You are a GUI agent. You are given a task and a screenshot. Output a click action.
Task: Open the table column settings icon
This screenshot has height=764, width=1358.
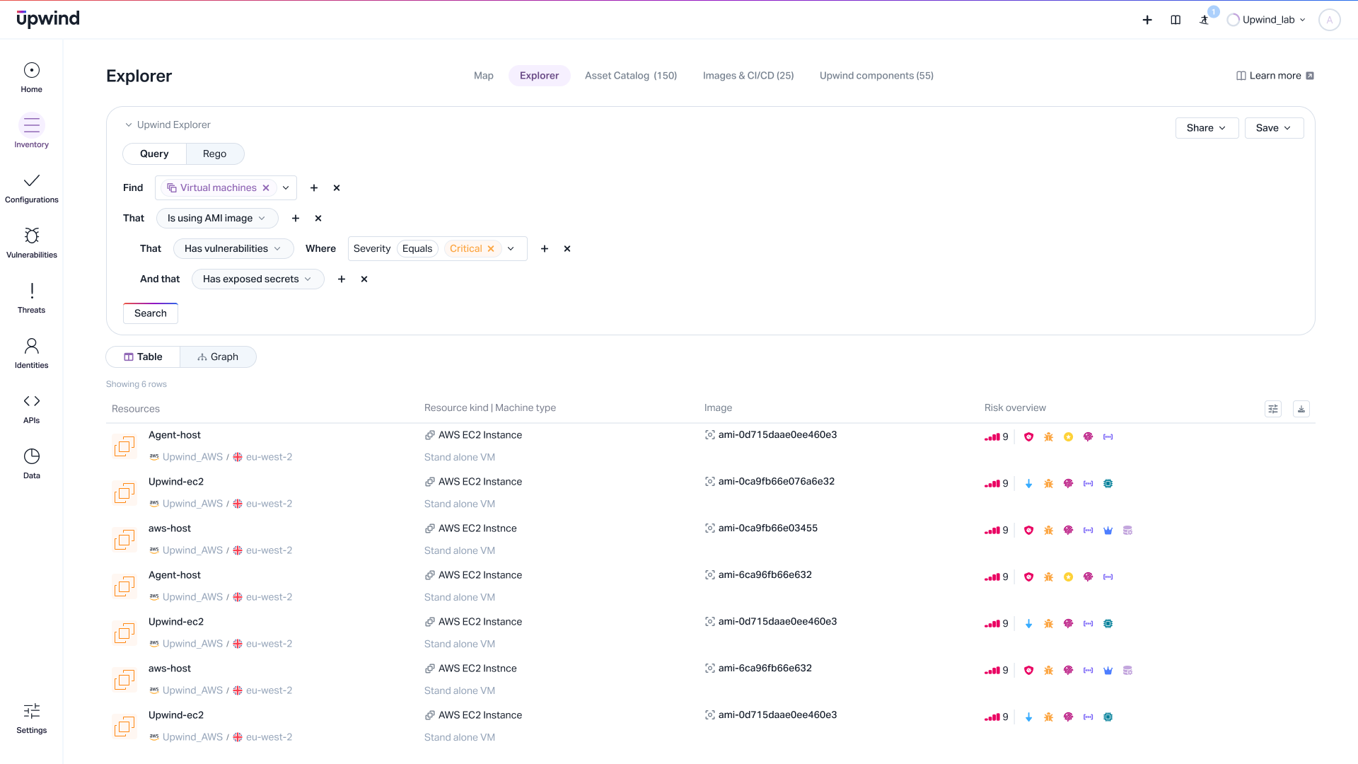pos(1273,409)
